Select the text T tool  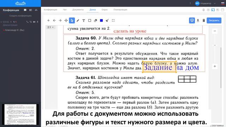point(84,20)
